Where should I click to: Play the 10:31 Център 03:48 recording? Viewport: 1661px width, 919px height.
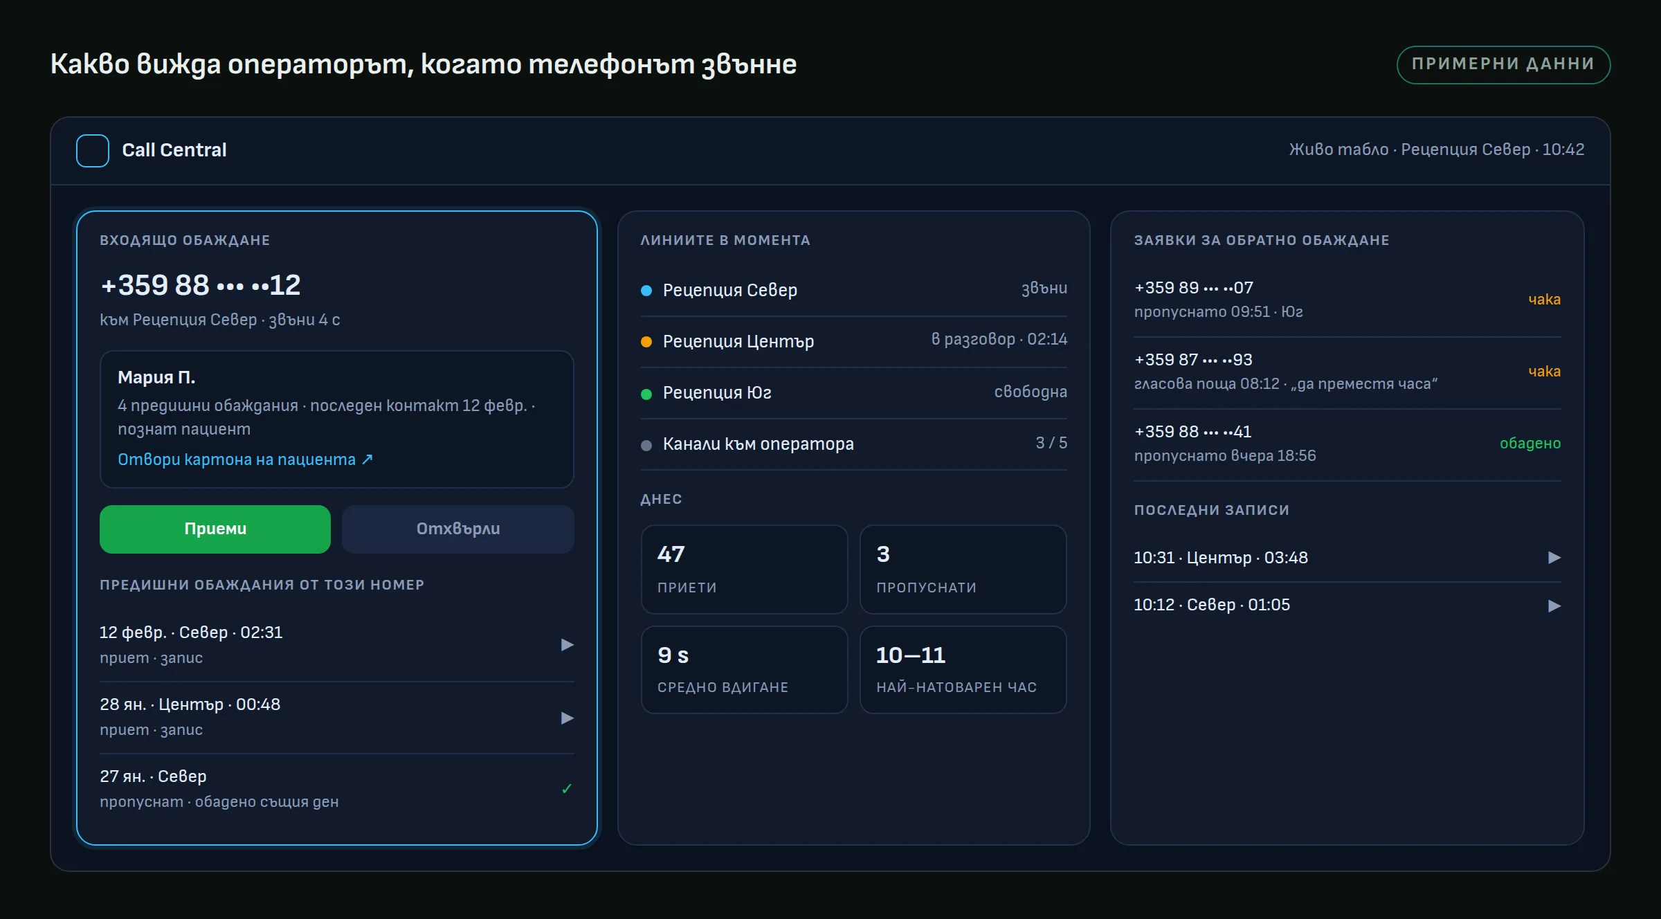click(x=1554, y=558)
